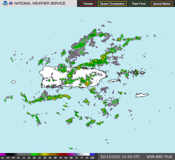
Task: Click the 'na' purple swatch in legend
Action: pos(2,154)
